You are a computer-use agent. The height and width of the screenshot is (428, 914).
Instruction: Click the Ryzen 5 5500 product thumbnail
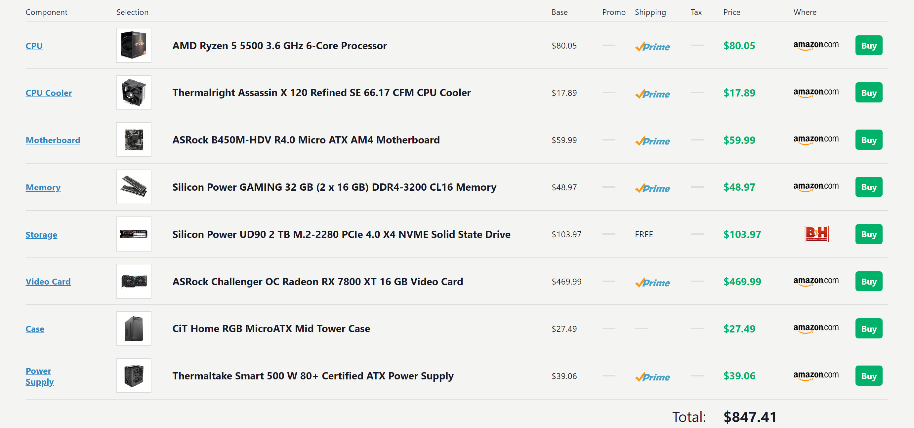point(134,45)
